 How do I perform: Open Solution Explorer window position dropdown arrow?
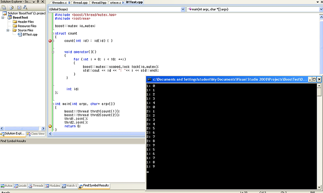click(34, 2)
